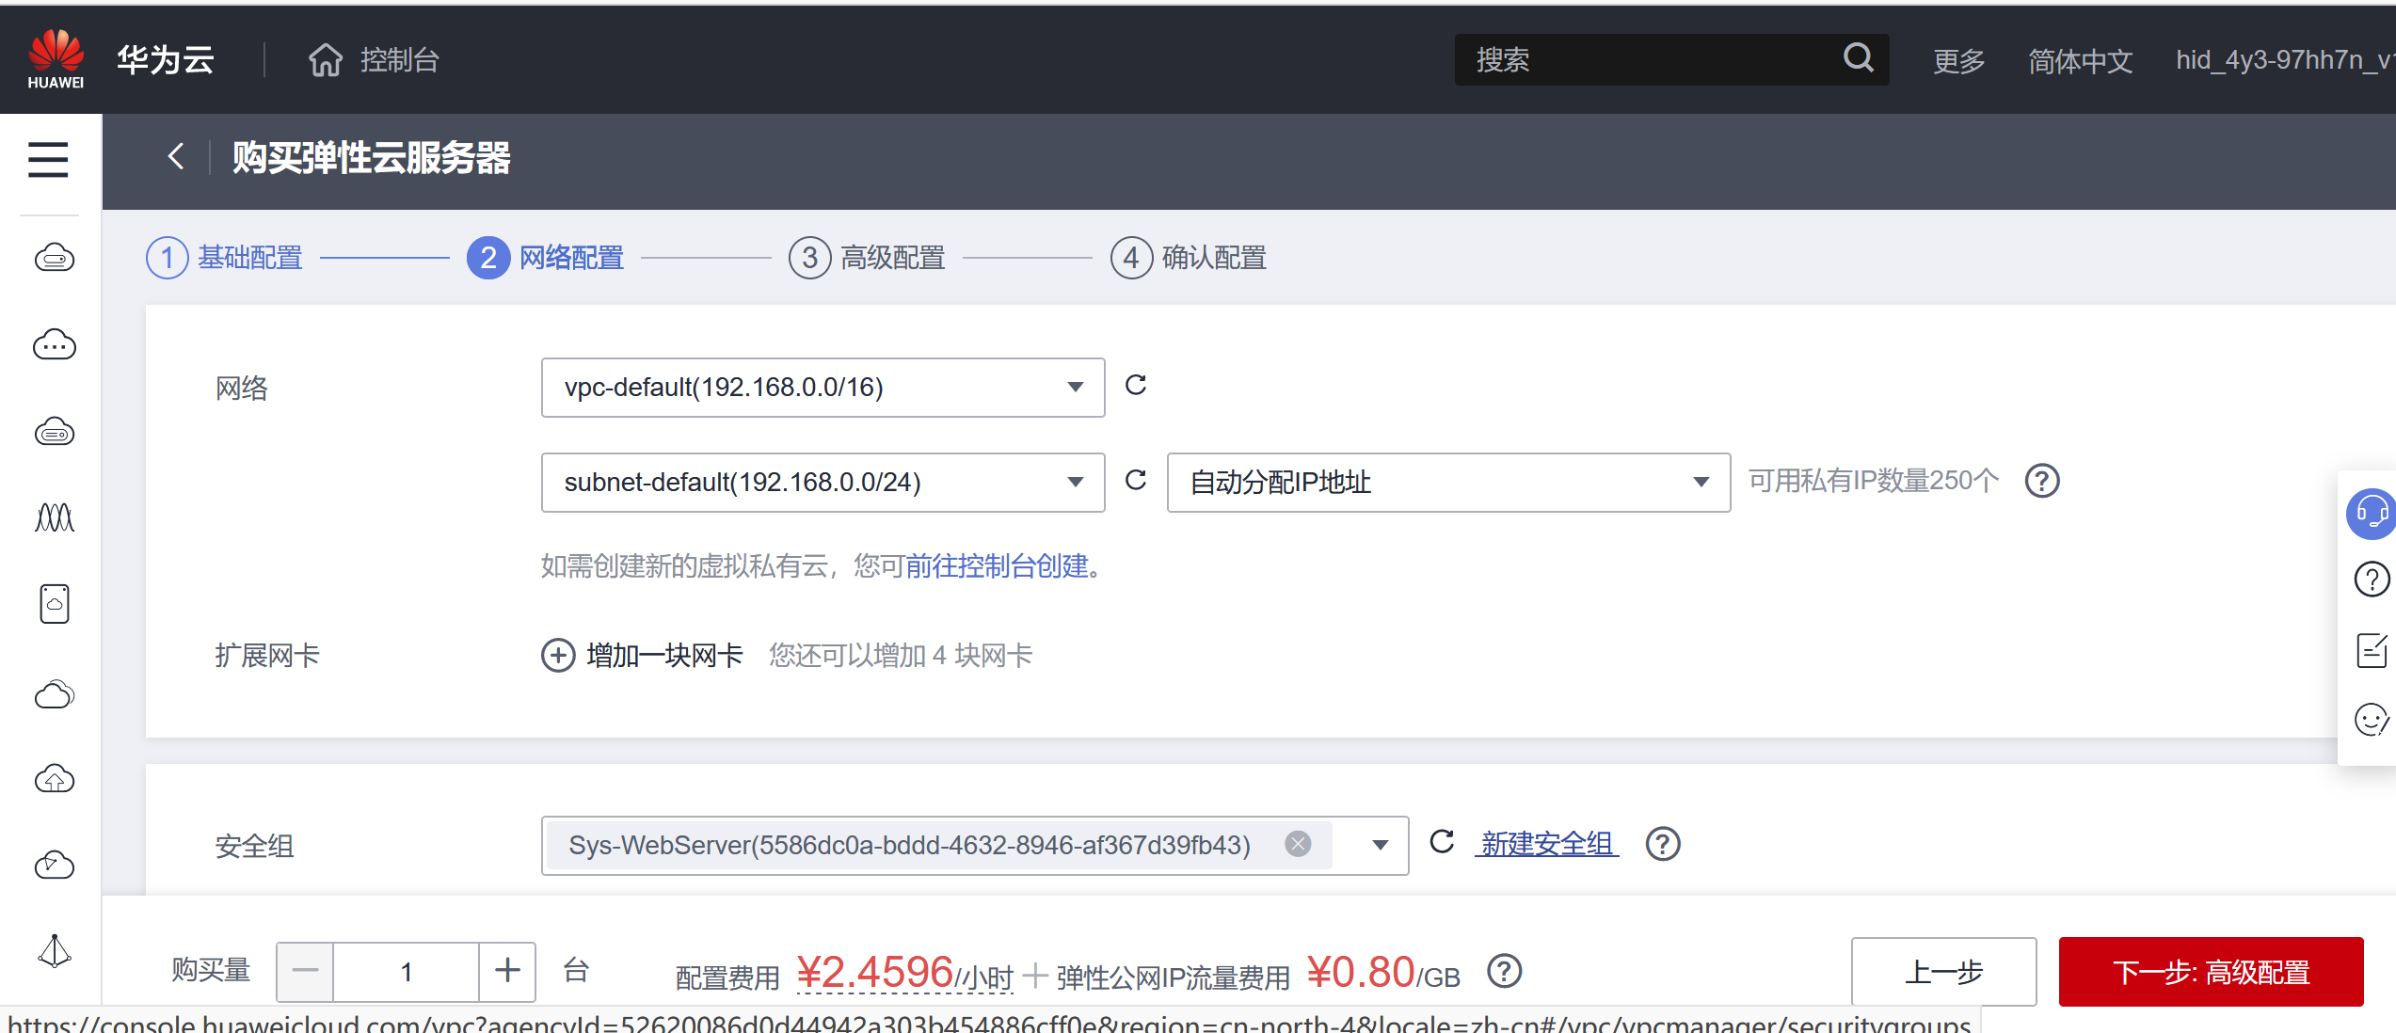Refresh the subnet list

pos(1136,480)
